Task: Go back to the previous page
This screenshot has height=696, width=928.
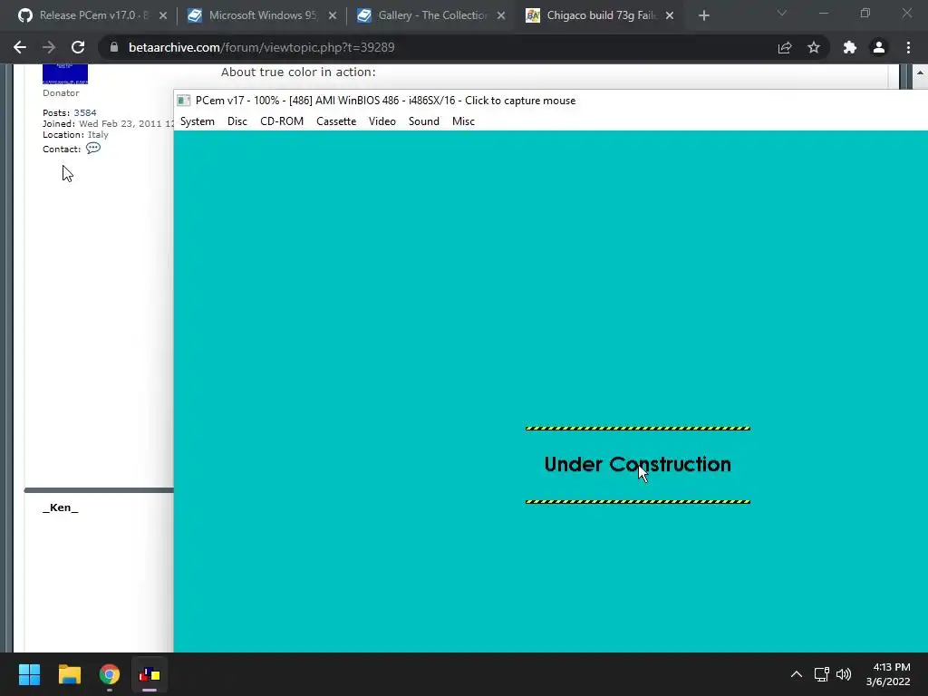Action: pos(20,47)
